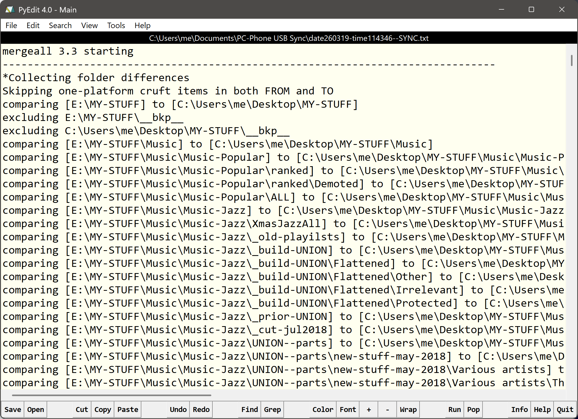Increase font size with the plus button
The height and width of the screenshot is (419, 578).
pos(369,409)
